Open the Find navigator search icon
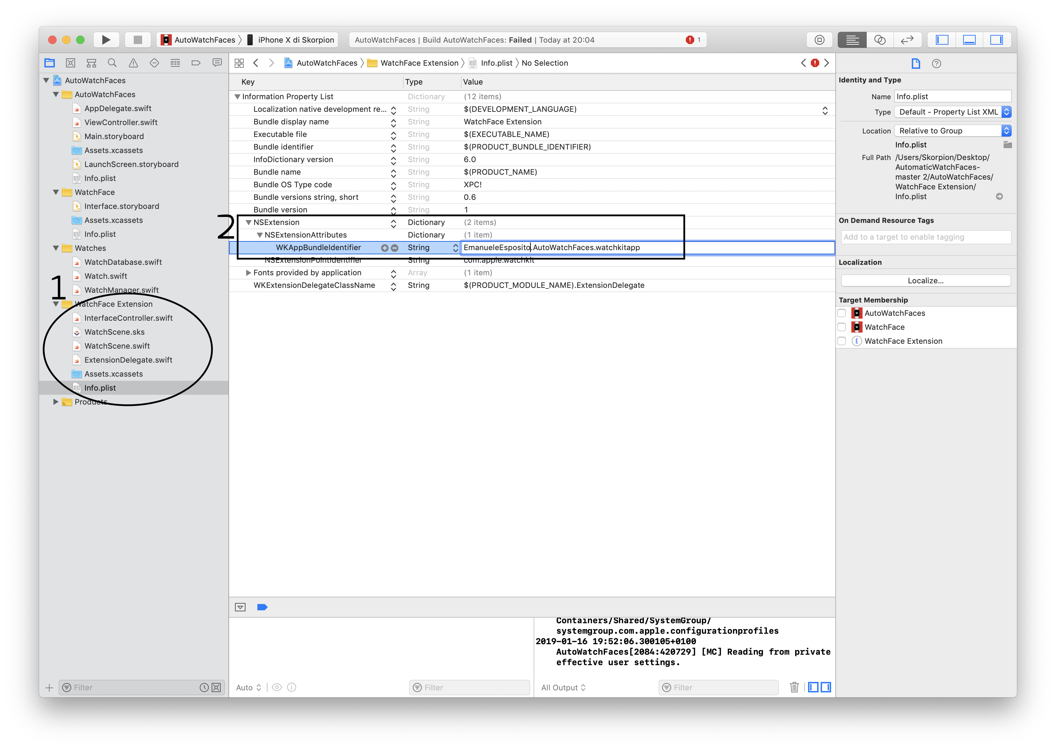Image resolution: width=1056 pixels, height=749 pixels. point(112,63)
